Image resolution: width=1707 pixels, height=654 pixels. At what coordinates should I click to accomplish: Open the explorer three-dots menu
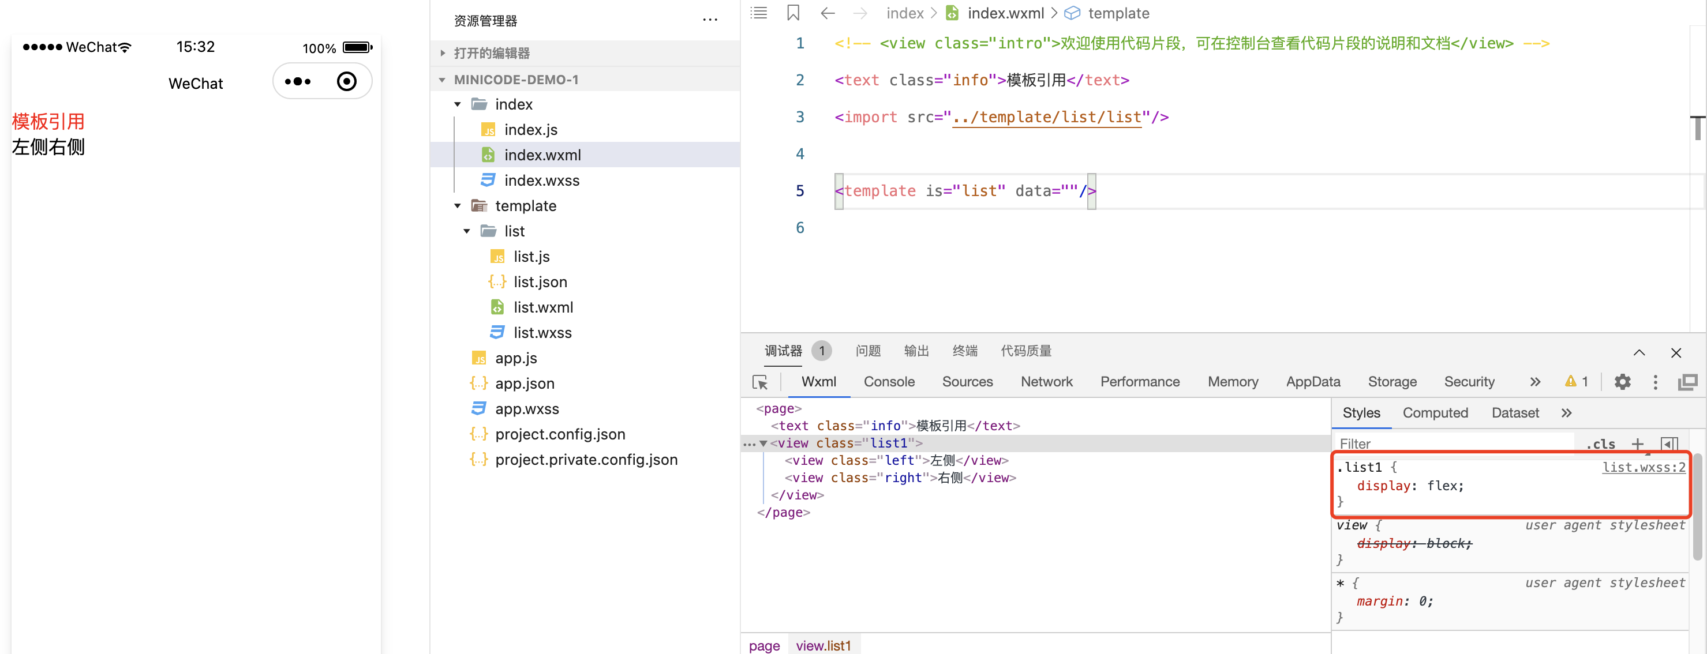710,21
